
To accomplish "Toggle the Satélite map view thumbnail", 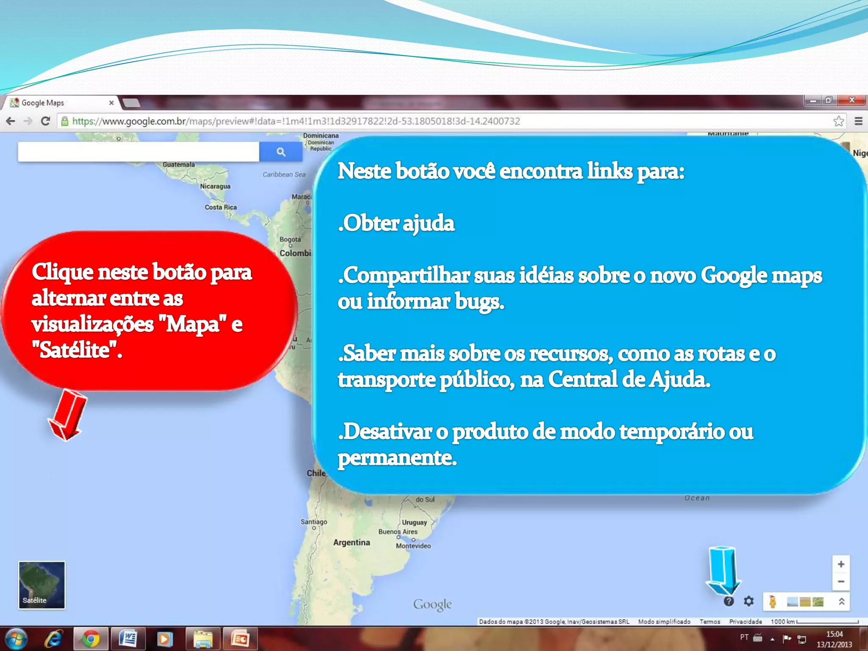I will pyautogui.click(x=42, y=585).
